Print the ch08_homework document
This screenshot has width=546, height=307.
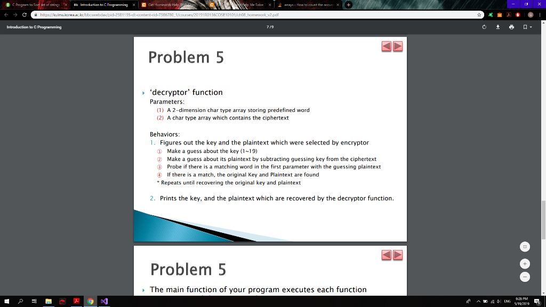511,27
